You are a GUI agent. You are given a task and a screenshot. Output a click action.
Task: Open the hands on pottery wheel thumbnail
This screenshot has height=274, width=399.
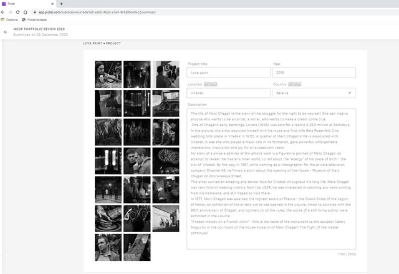tap(108, 218)
